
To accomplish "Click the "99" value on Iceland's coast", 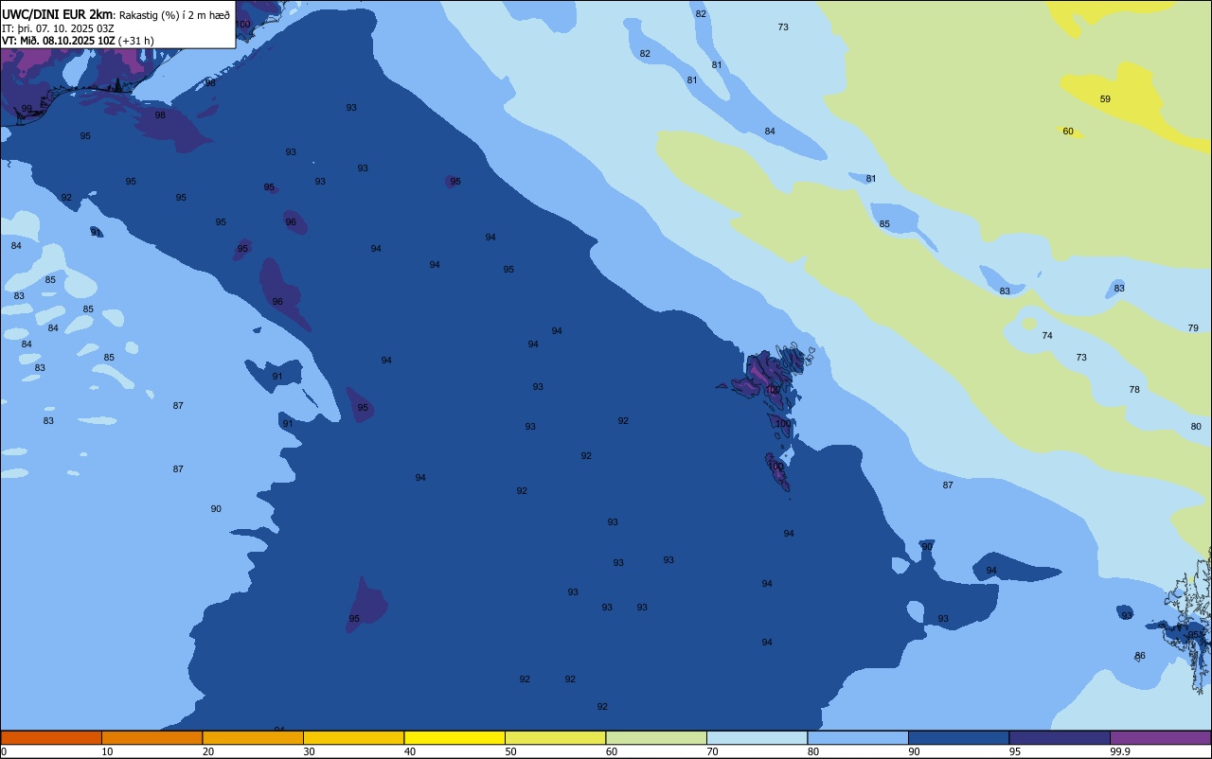I will (27, 109).
